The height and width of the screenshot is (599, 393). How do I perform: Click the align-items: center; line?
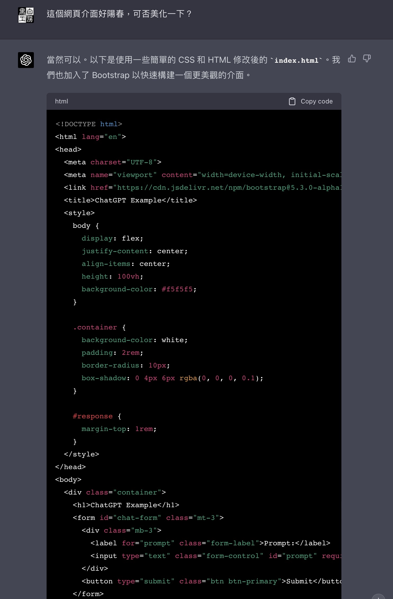click(126, 264)
